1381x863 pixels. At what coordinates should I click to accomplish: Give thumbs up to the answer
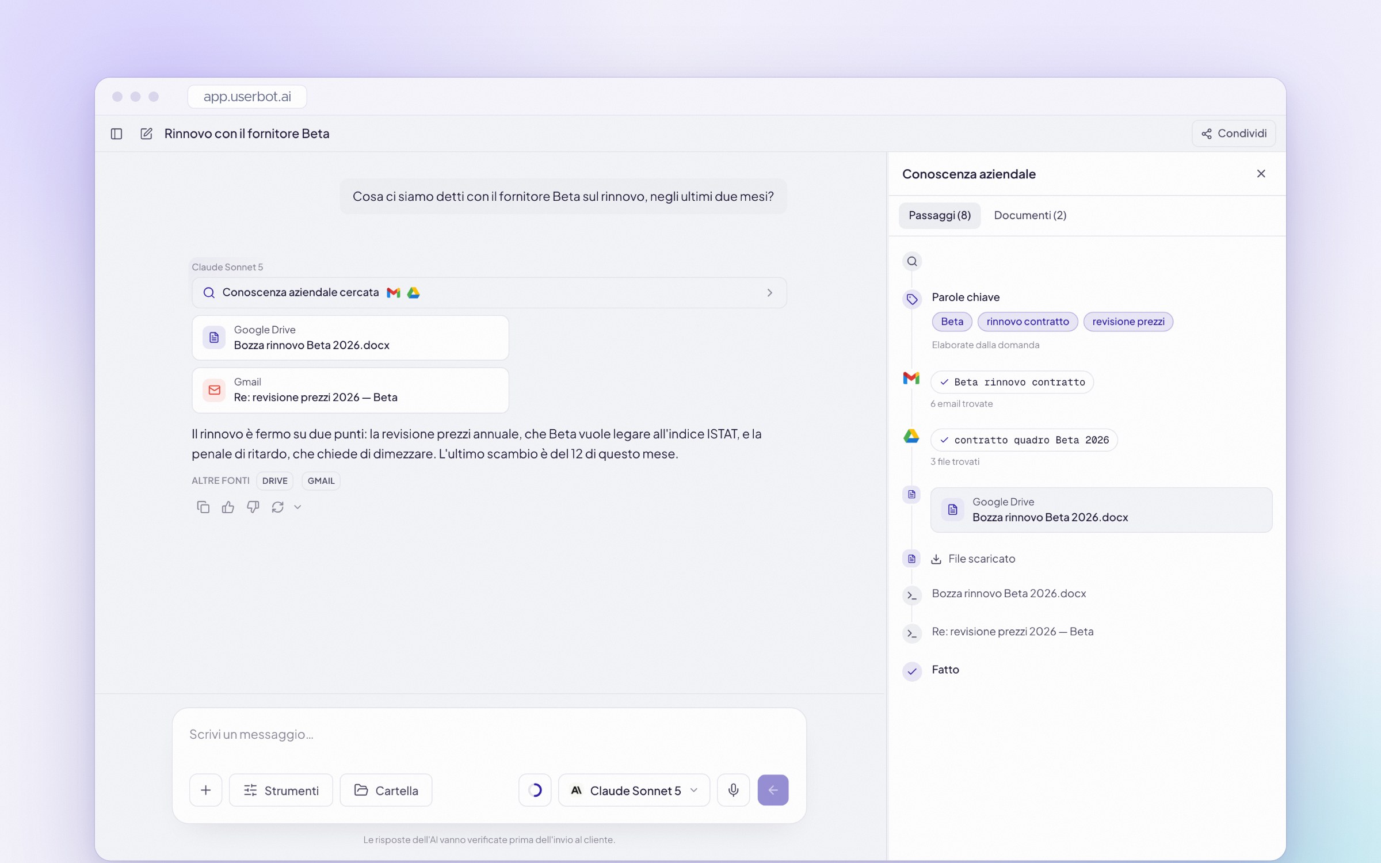(x=228, y=507)
